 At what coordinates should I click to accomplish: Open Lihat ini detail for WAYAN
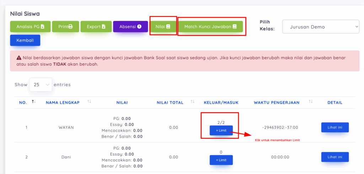[335, 127]
